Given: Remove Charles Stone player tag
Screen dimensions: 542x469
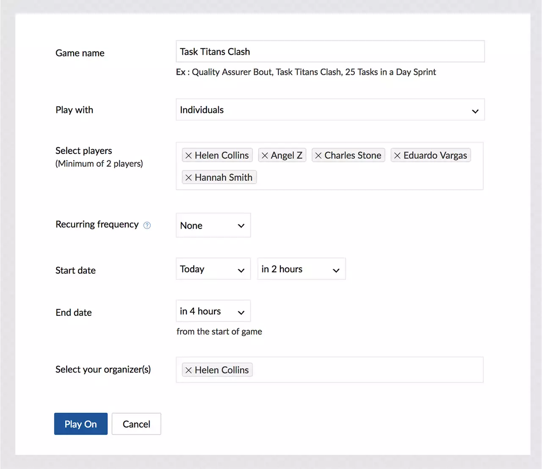Looking at the screenshot, I should click(x=318, y=156).
